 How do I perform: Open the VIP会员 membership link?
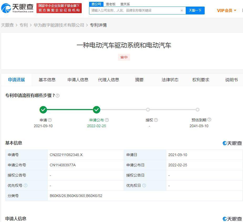224,11
